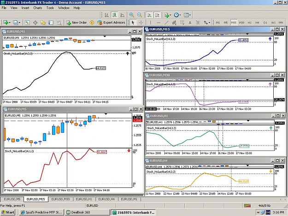Open the Strategy Tester magnifier icon
The height and width of the screenshot is (216, 288).
[x=59, y=23]
